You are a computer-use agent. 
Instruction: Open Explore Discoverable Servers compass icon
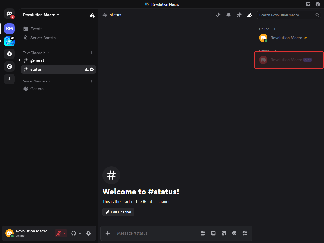[9, 66]
